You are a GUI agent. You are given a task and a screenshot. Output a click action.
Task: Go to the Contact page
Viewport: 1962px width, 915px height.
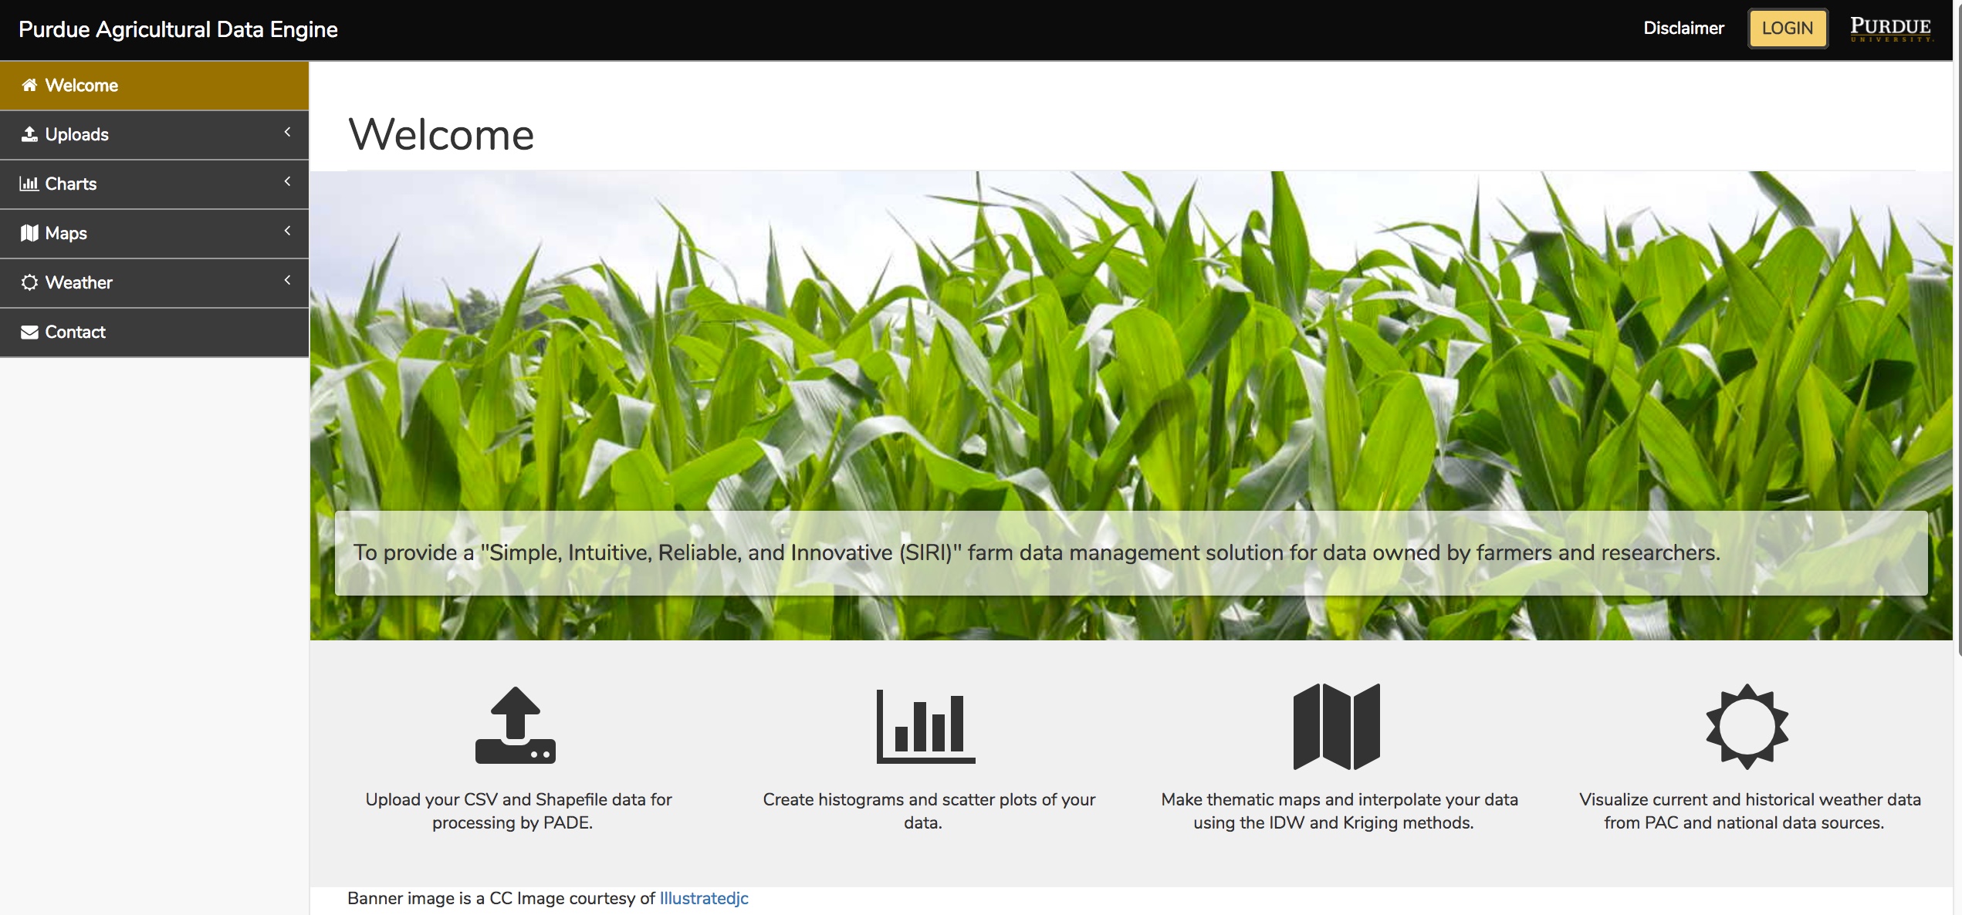pos(154,333)
